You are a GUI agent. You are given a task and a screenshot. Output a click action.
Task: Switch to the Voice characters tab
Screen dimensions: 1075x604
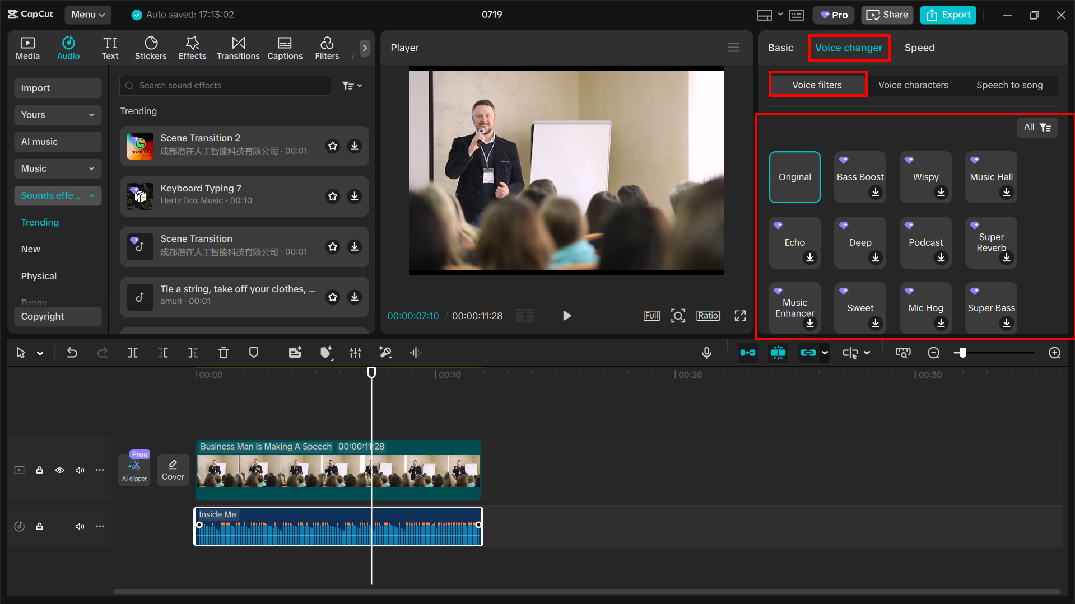coord(913,85)
